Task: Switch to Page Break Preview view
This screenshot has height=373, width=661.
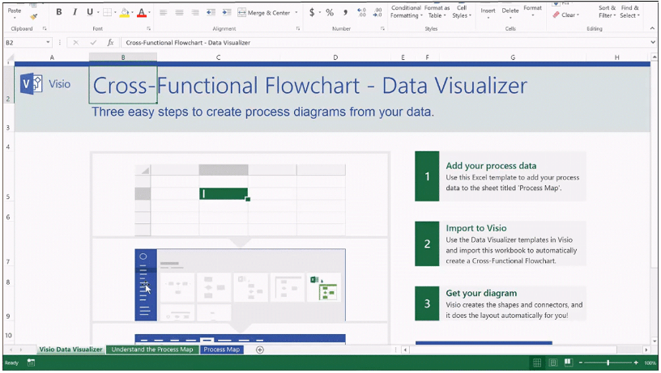Action: click(568, 362)
